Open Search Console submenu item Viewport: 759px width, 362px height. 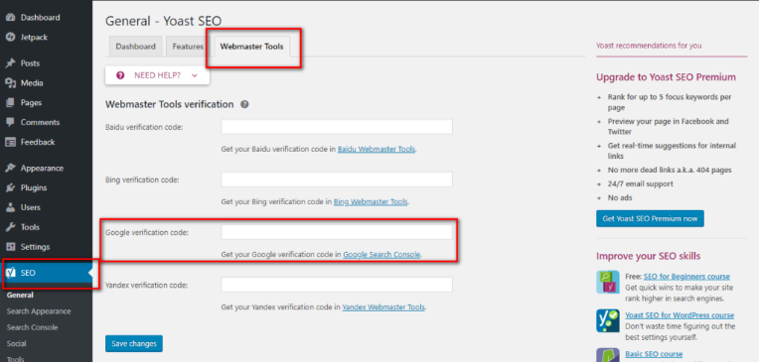click(32, 327)
